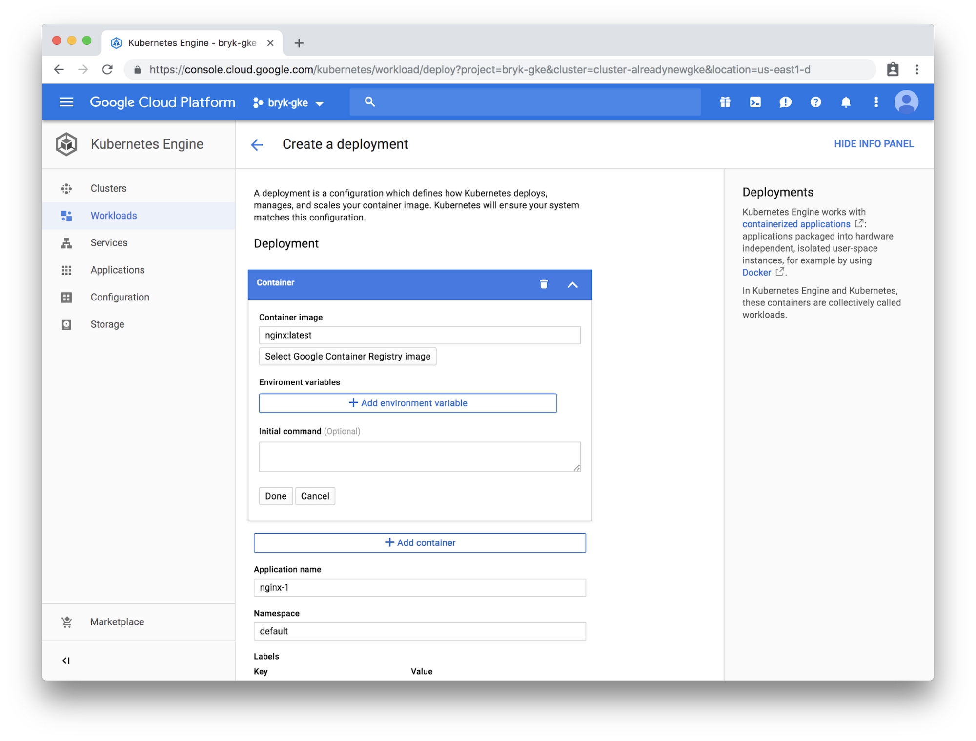Delete the container with trash icon
Viewport: 976px width, 741px height.
point(544,284)
